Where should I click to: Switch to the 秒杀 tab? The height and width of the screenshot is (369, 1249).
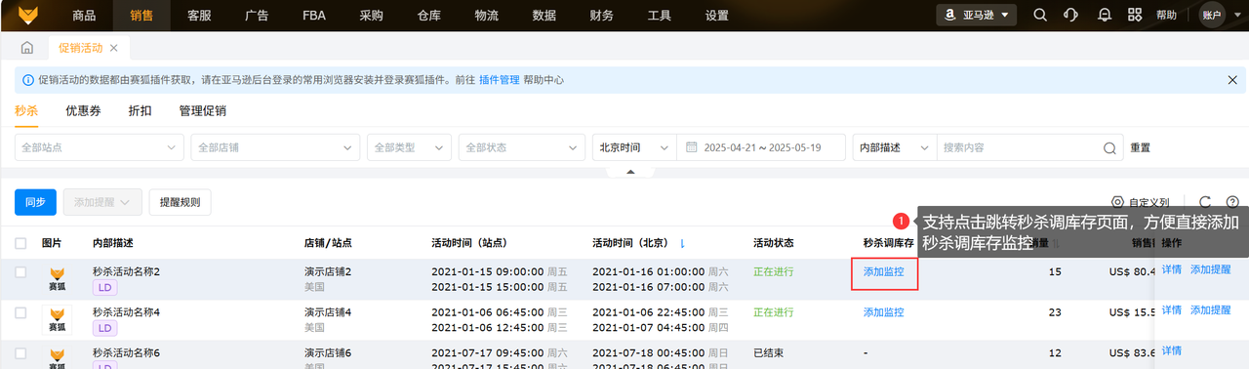26,111
